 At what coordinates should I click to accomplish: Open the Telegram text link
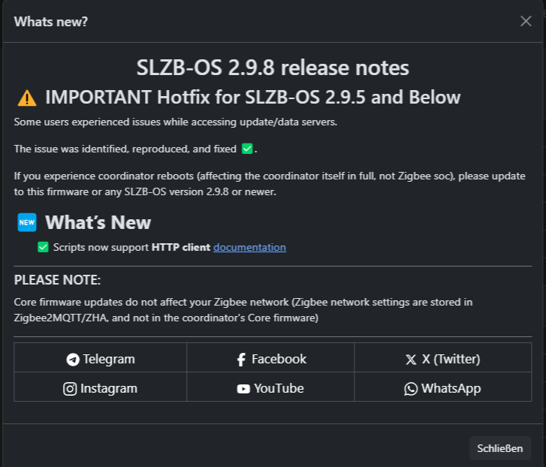click(109, 360)
